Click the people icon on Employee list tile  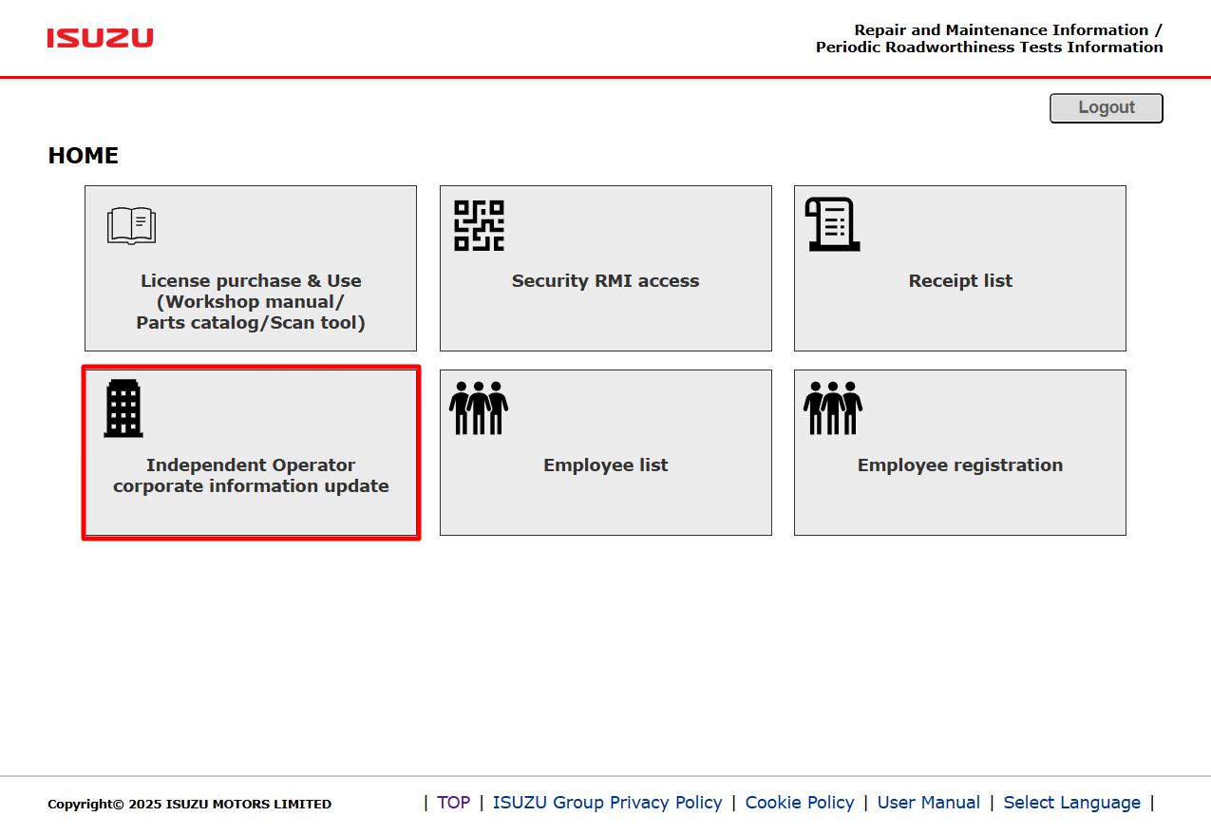[479, 408]
